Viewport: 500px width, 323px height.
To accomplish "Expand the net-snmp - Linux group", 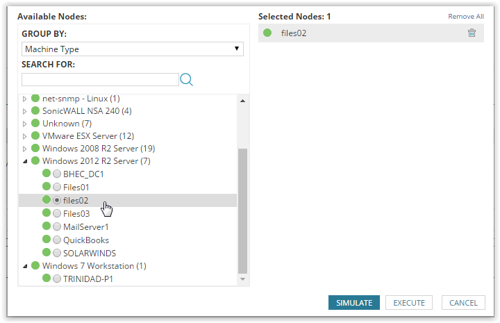I will (24, 99).
